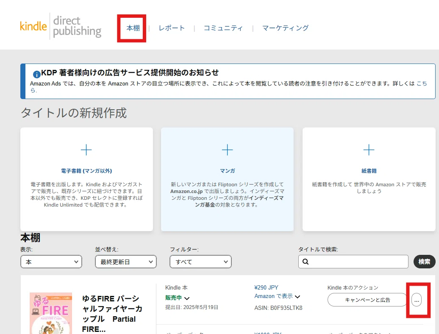The width and height of the screenshot is (439, 334).
Task: Expand the フィルター dropdown set to すべて
Action: coord(200,262)
